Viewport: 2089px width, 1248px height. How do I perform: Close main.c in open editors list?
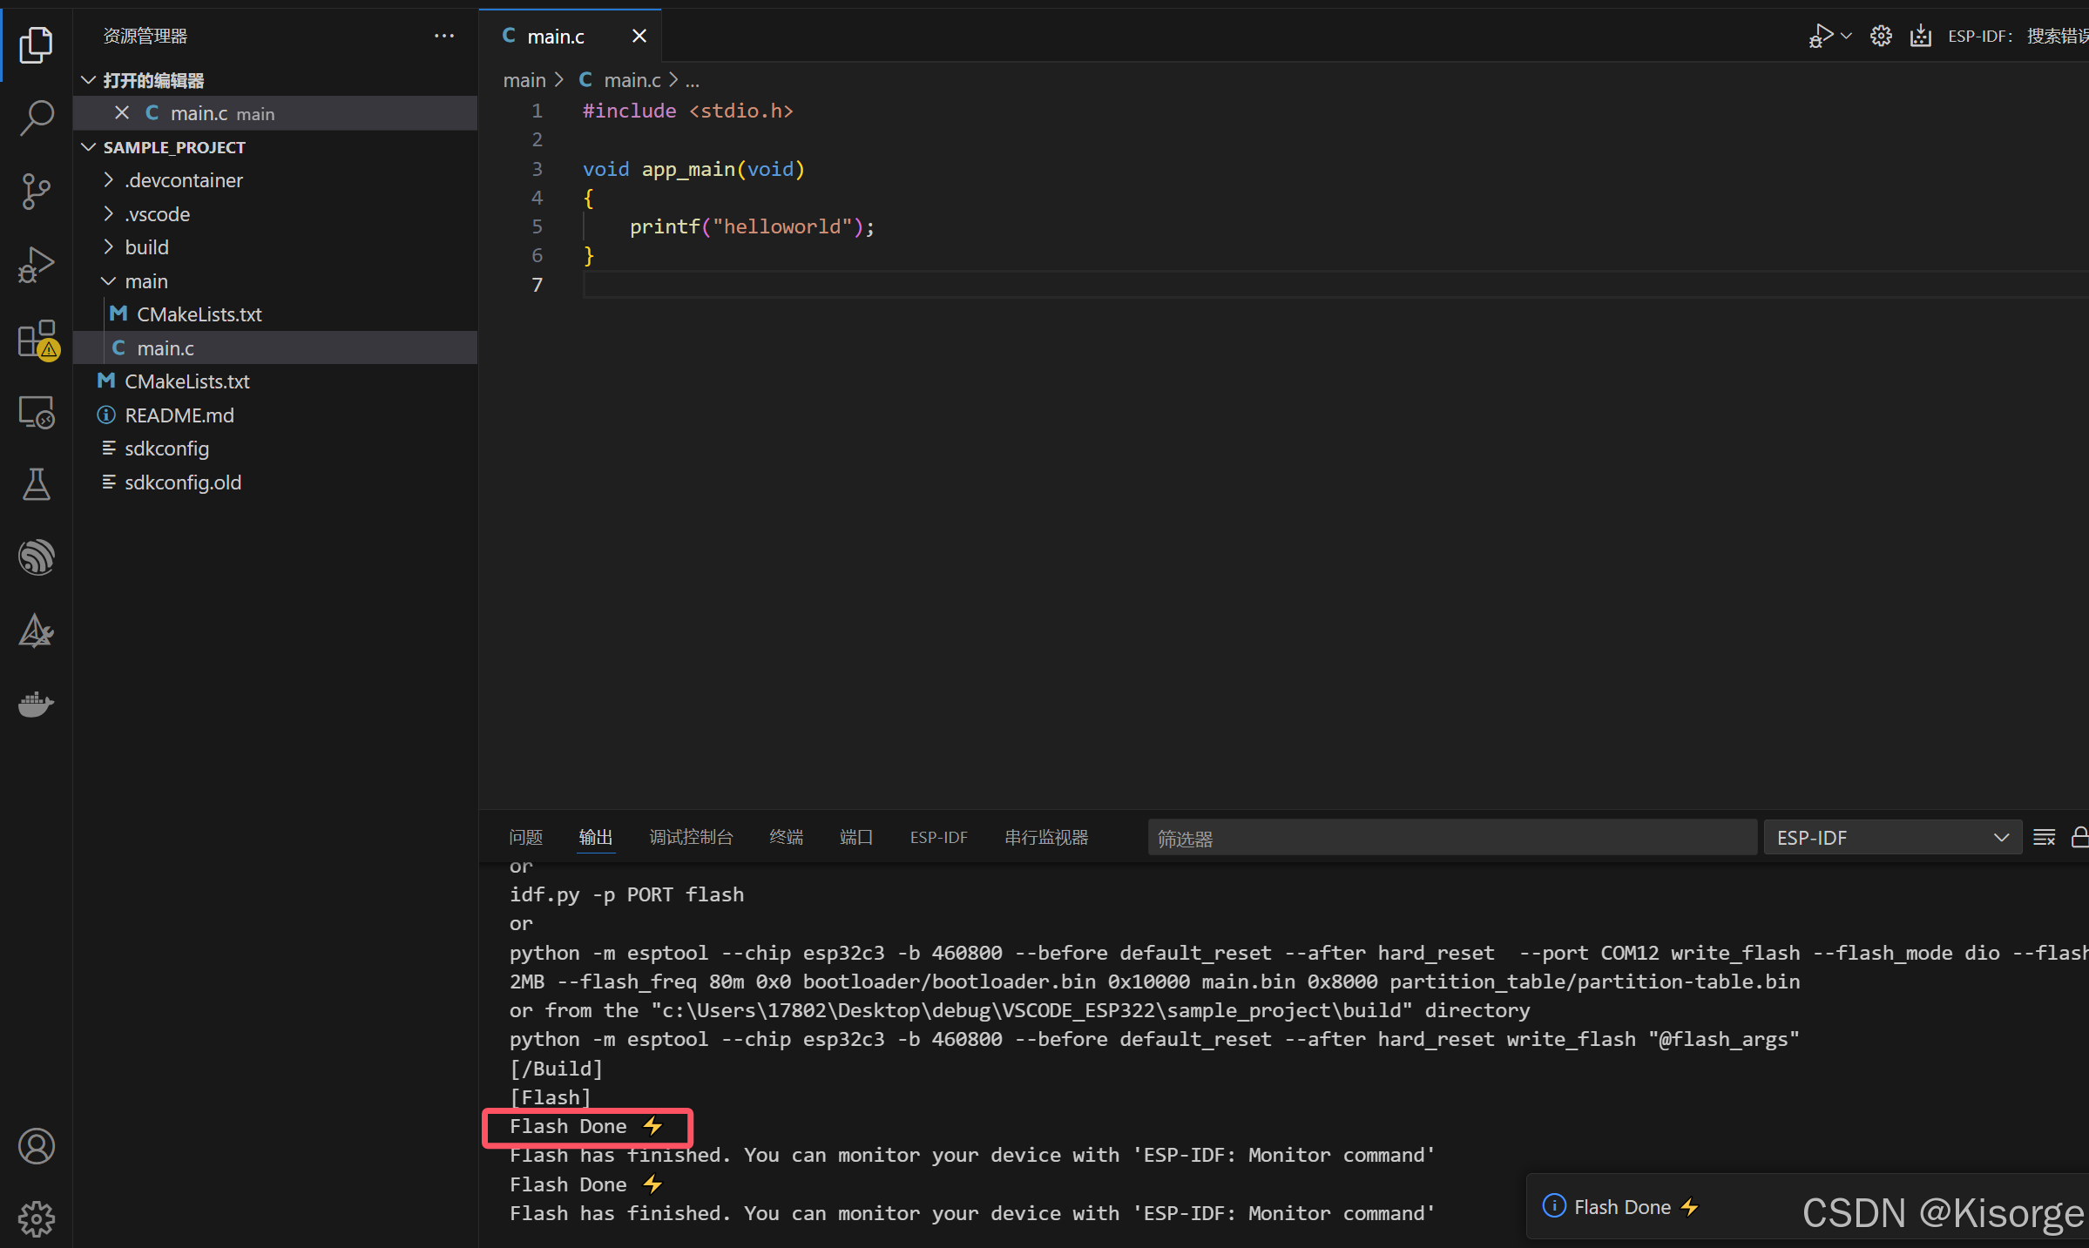click(x=122, y=113)
